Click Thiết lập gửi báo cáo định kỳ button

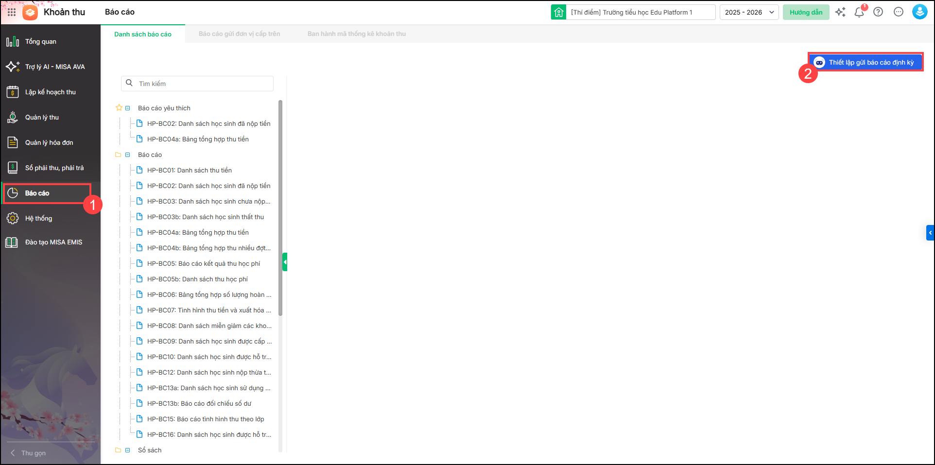coord(866,62)
